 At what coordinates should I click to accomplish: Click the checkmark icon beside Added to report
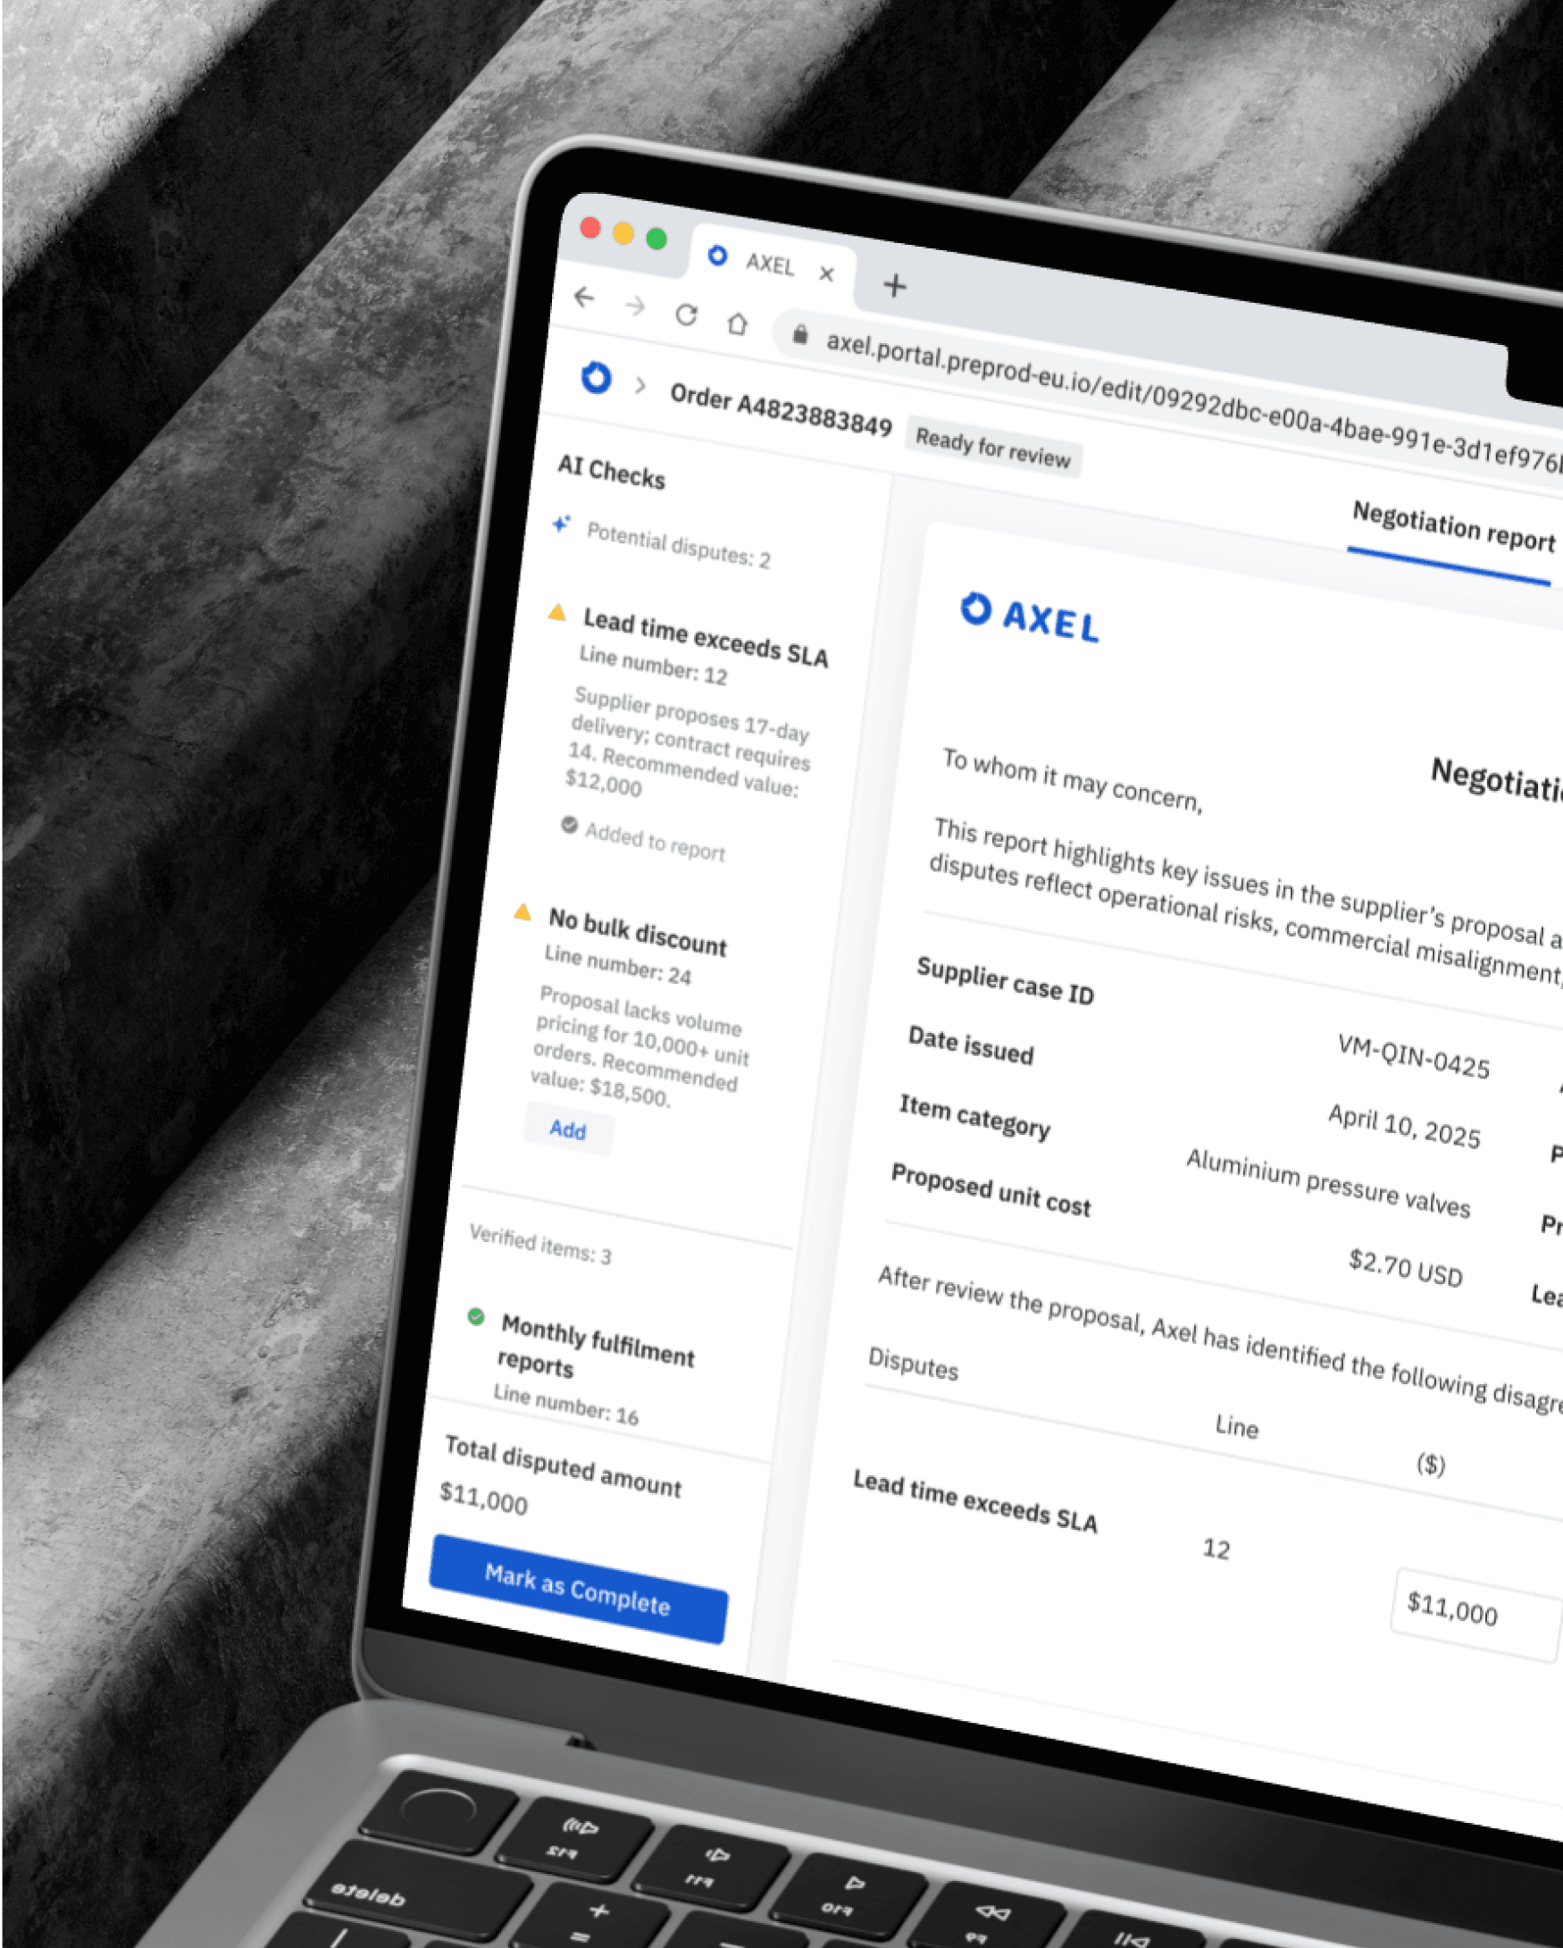coord(569,824)
